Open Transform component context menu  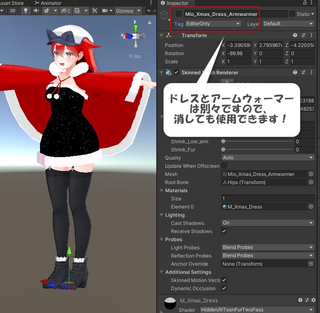click(311, 35)
